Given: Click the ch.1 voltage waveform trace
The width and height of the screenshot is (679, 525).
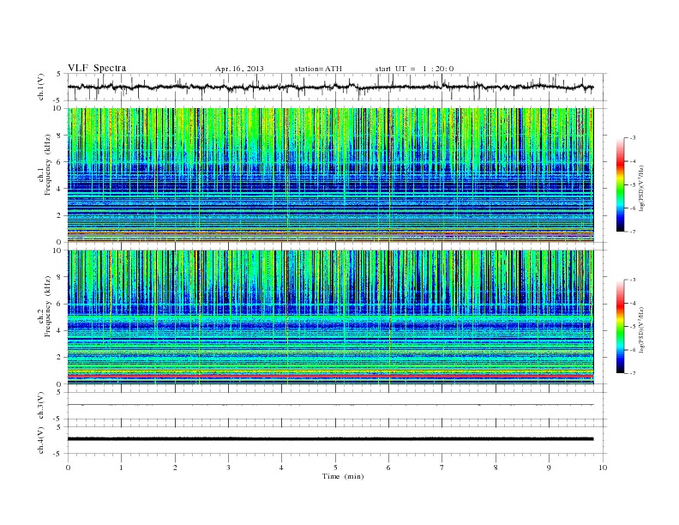Looking at the screenshot, I should pos(330,87).
